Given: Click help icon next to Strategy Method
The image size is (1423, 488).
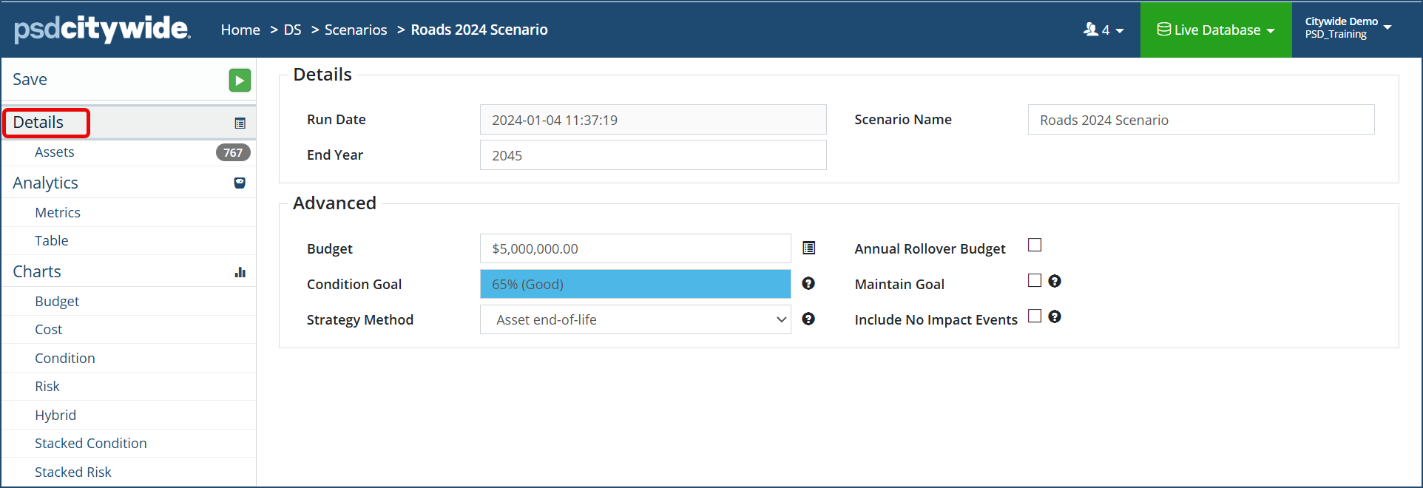Looking at the screenshot, I should 808,319.
